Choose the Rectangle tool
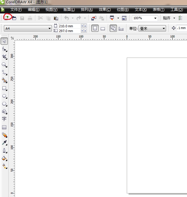Image resolution: width=187 pixels, height=197 pixels. click(4, 88)
